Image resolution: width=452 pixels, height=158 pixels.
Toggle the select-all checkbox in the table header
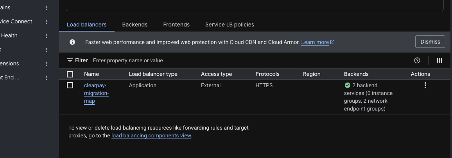[70, 74]
